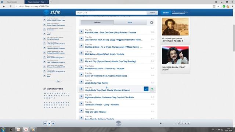Open the Kendrick Lamar artist link
Viewport: 235px width, 132px height.
[91, 59]
